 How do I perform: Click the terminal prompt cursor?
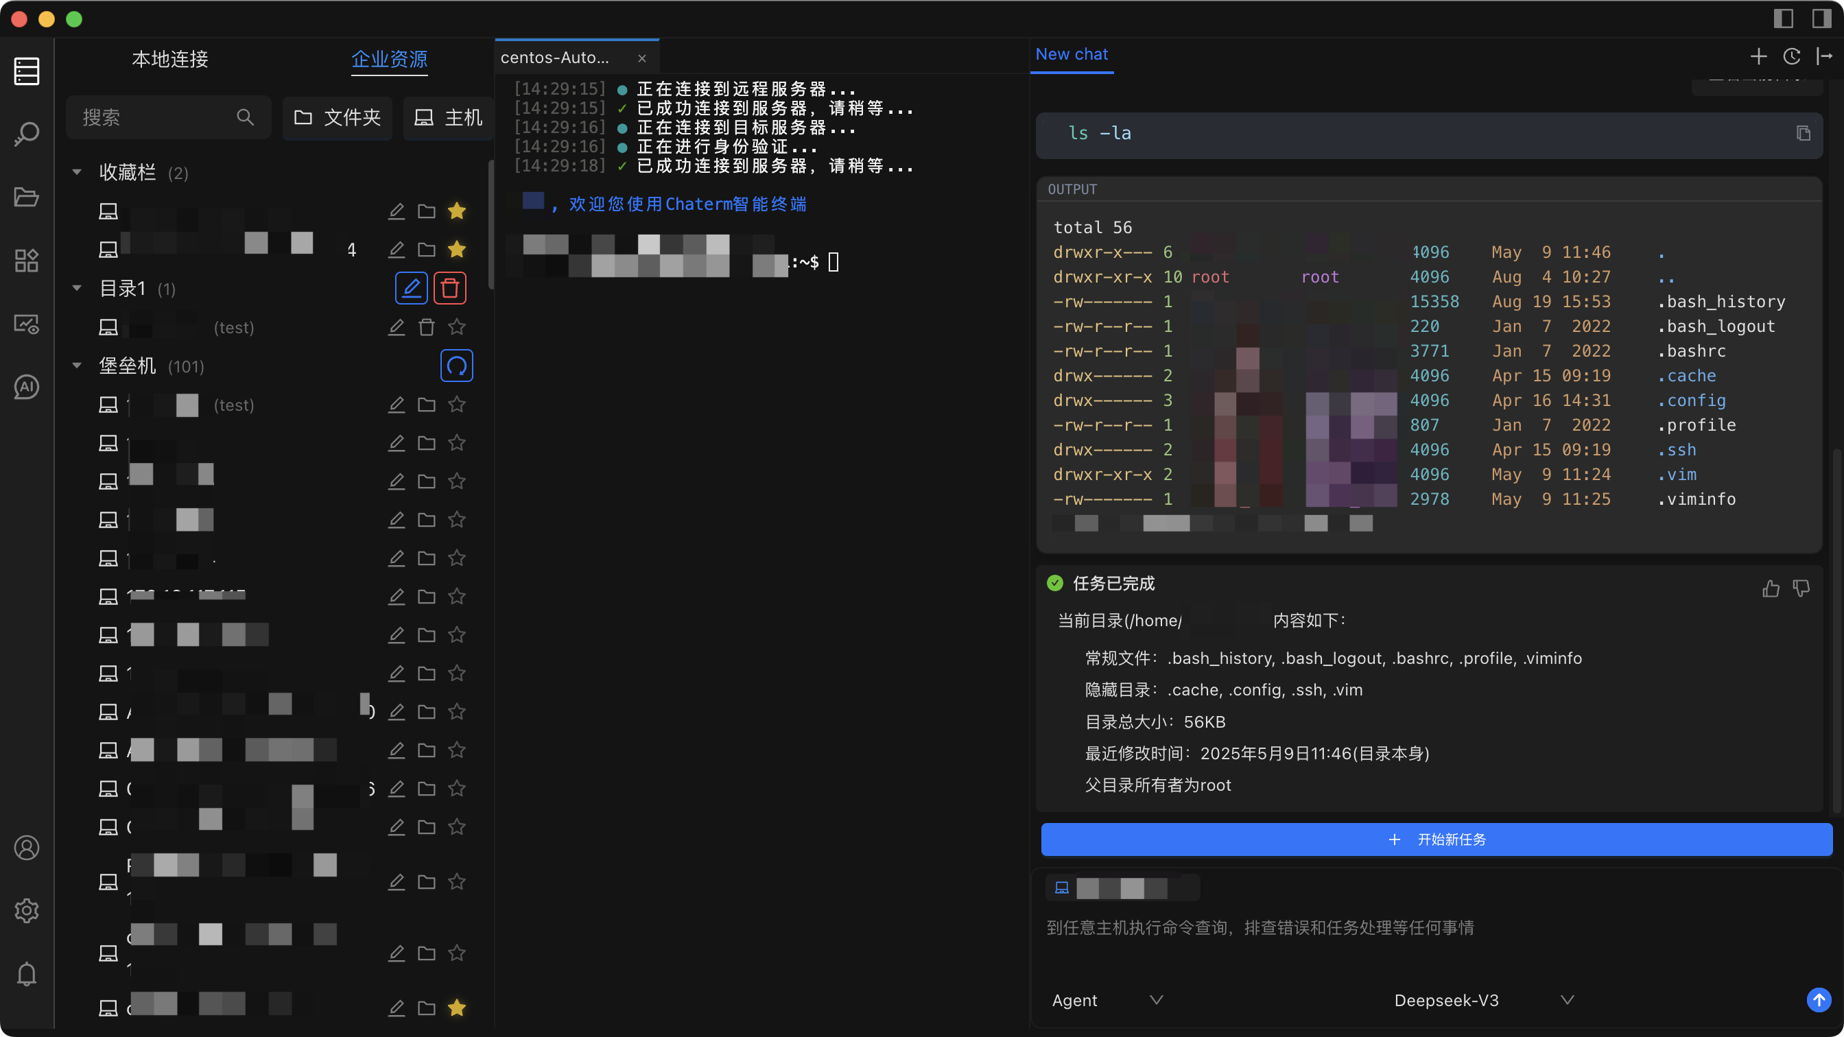[834, 262]
